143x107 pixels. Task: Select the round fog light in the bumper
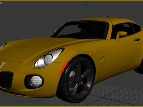(37, 81)
